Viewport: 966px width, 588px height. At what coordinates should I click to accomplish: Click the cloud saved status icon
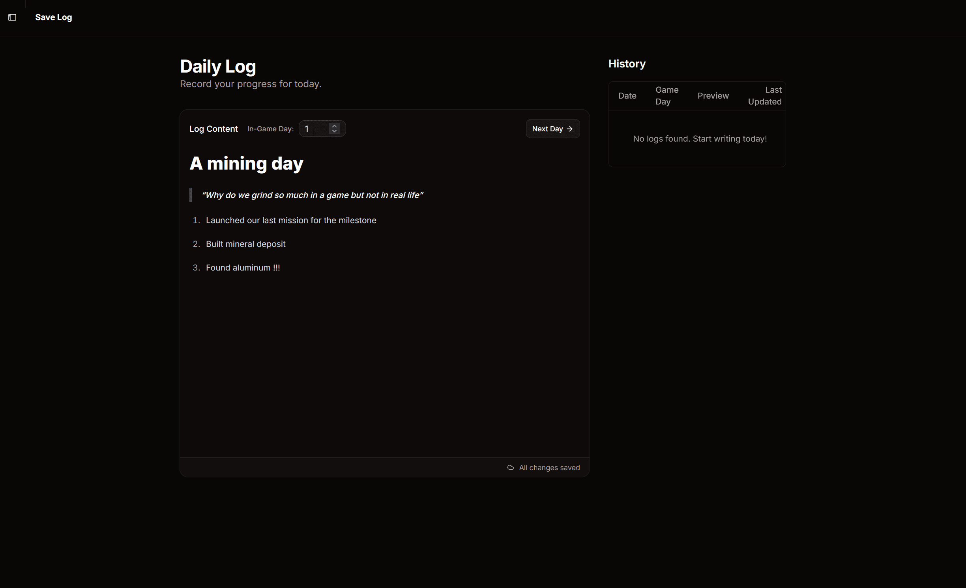(510, 468)
